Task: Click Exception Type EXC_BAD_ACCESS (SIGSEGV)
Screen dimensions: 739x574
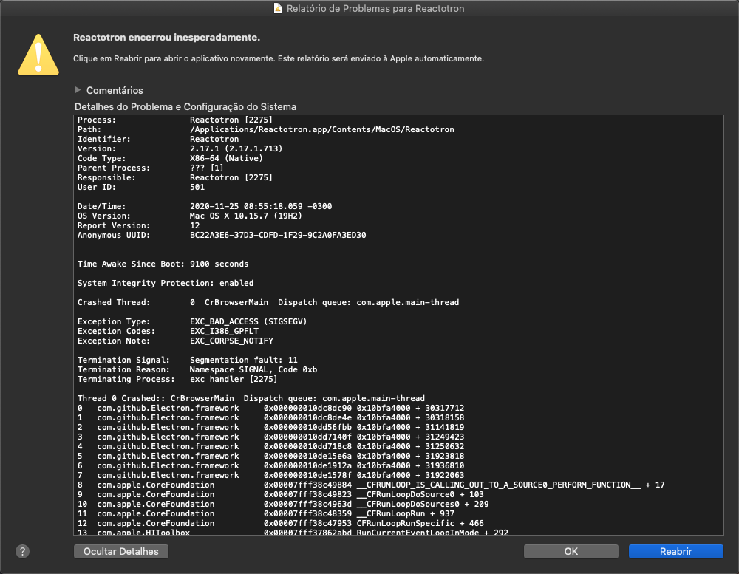Action: (x=192, y=321)
